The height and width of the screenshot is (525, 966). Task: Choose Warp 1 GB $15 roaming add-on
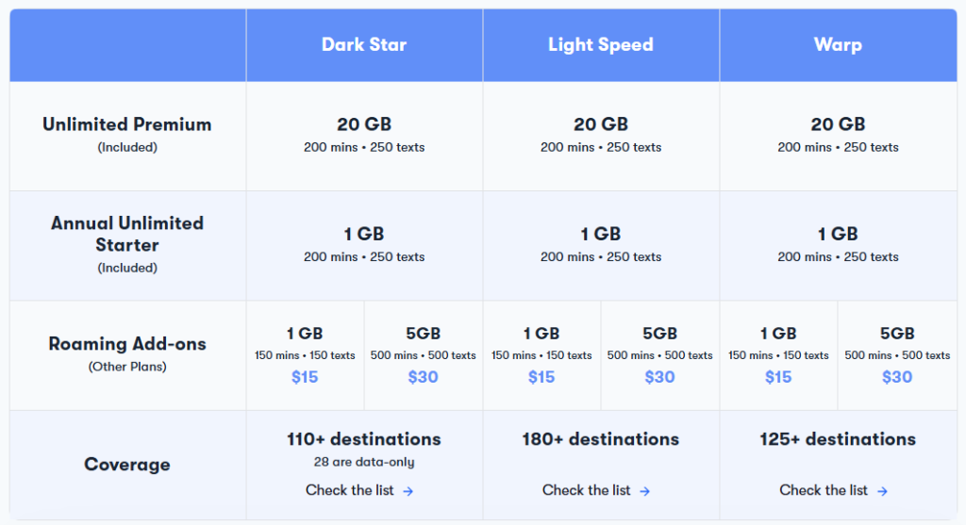[x=778, y=355]
